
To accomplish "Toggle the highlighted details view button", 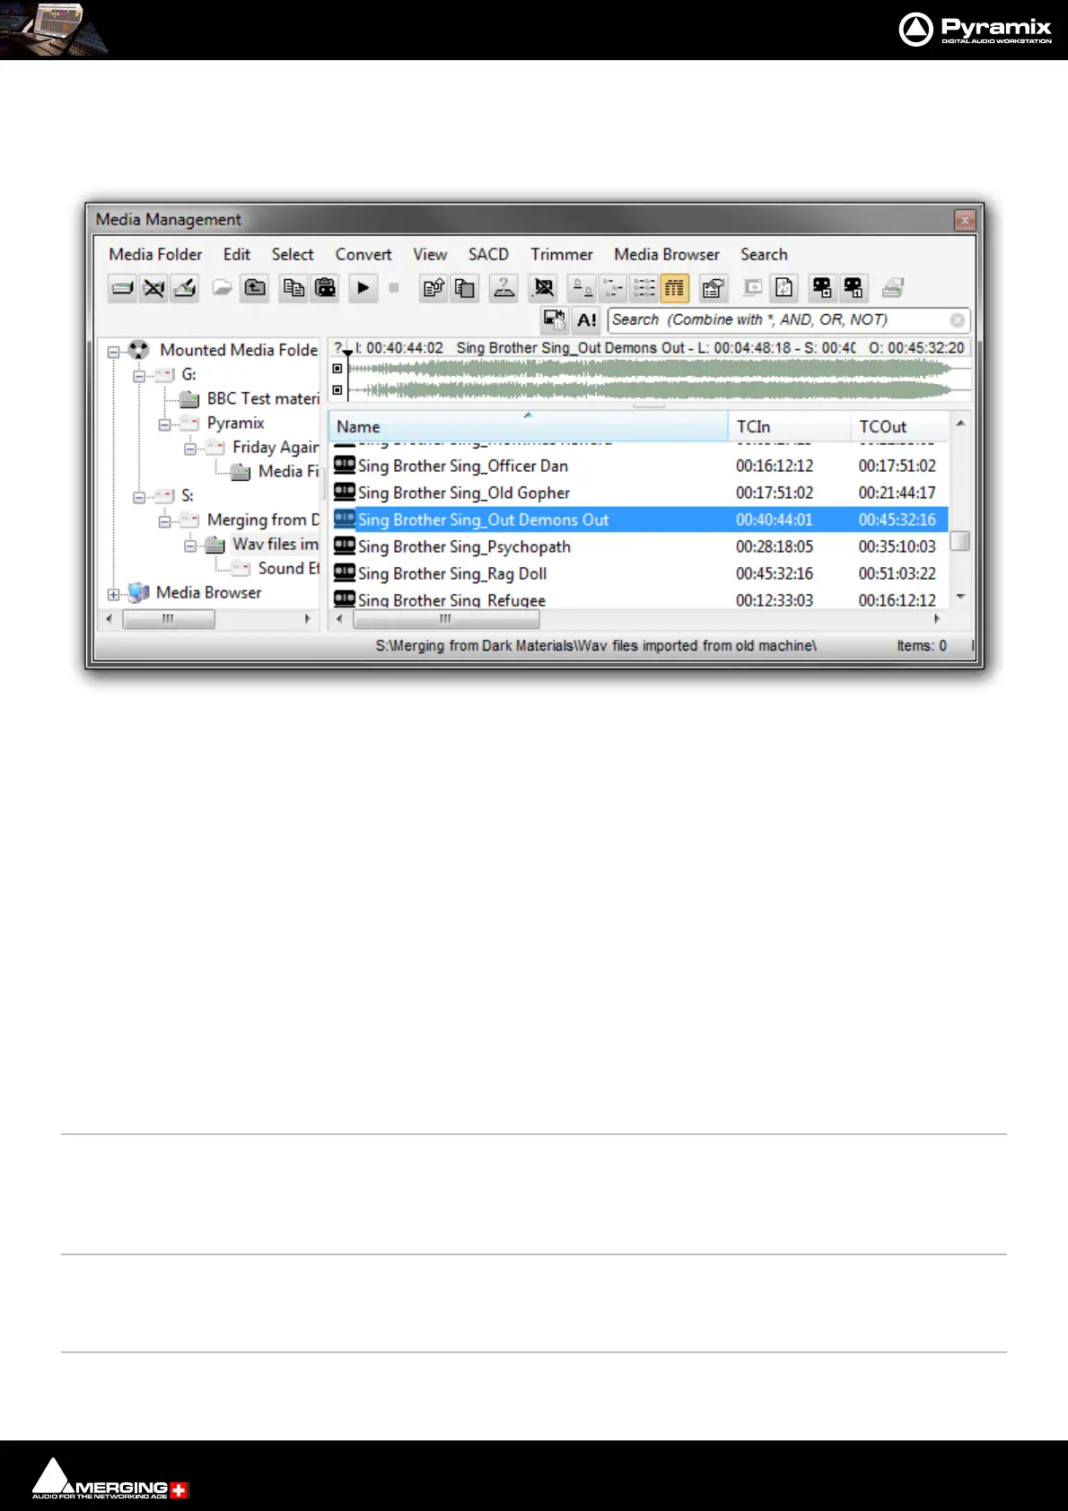I will (675, 288).
